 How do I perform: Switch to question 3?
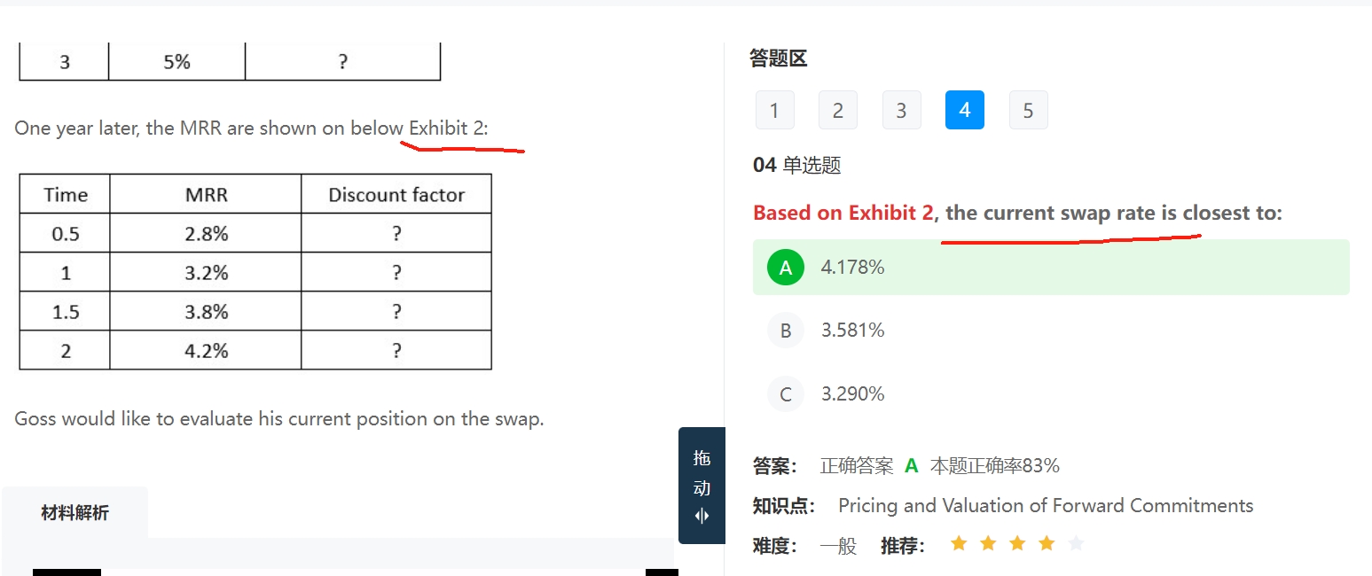click(x=901, y=111)
